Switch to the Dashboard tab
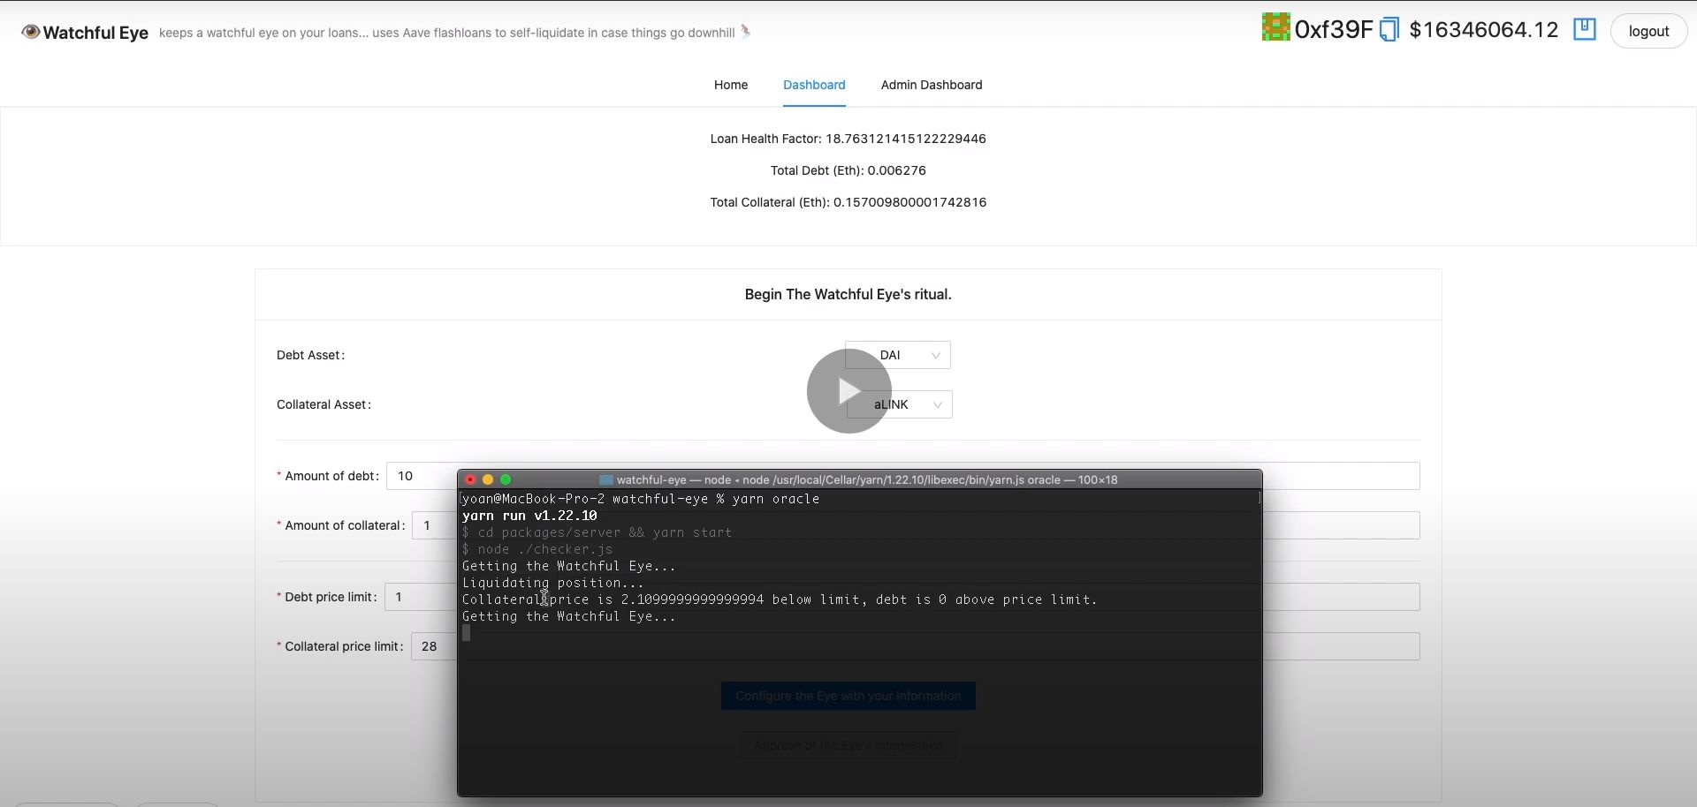The height and width of the screenshot is (807, 1697). tap(814, 85)
